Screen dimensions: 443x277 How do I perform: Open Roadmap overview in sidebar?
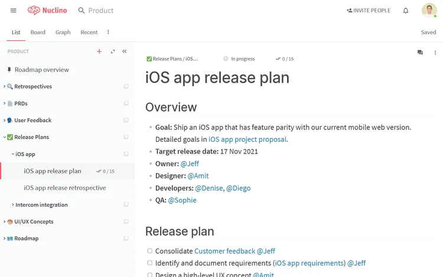42,70
